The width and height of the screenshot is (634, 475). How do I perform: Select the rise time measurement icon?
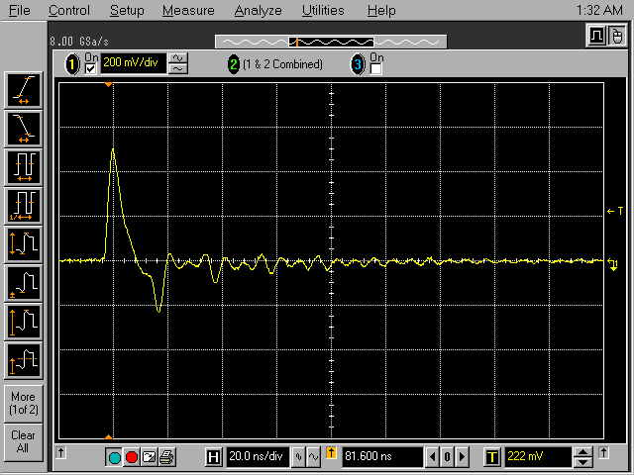click(x=24, y=90)
